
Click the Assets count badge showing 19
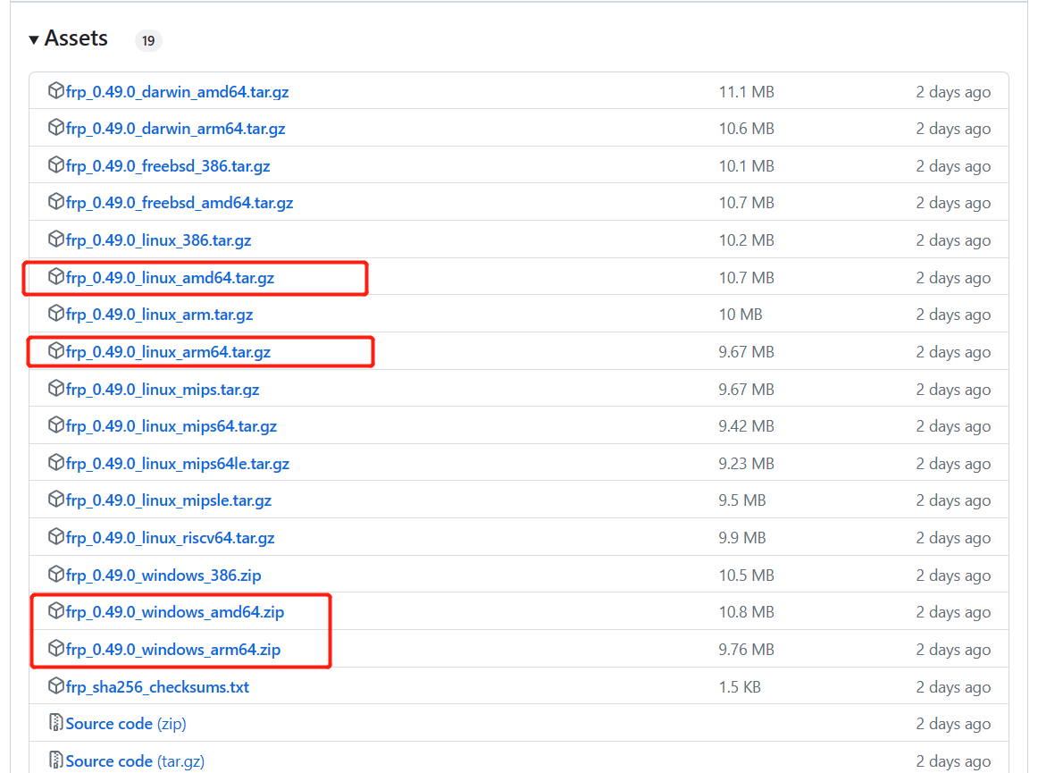[x=148, y=40]
